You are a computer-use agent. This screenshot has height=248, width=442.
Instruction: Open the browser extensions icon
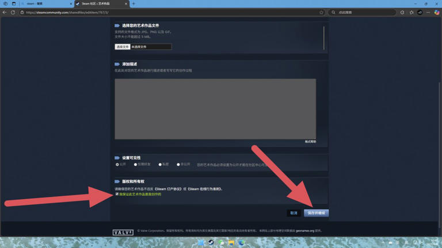[402, 13]
